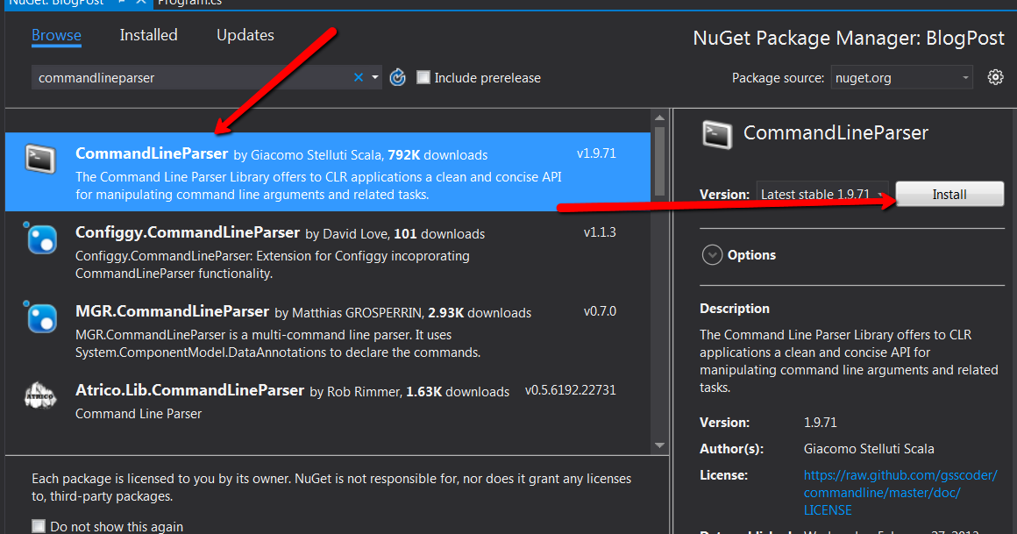This screenshot has width=1017, height=534.
Task: Expand the Options section
Action: (712, 255)
